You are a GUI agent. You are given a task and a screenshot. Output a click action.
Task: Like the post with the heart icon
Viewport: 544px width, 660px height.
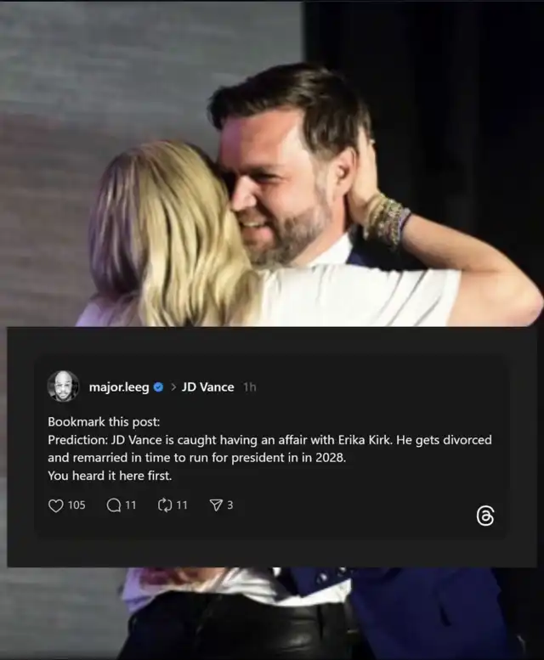click(56, 505)
